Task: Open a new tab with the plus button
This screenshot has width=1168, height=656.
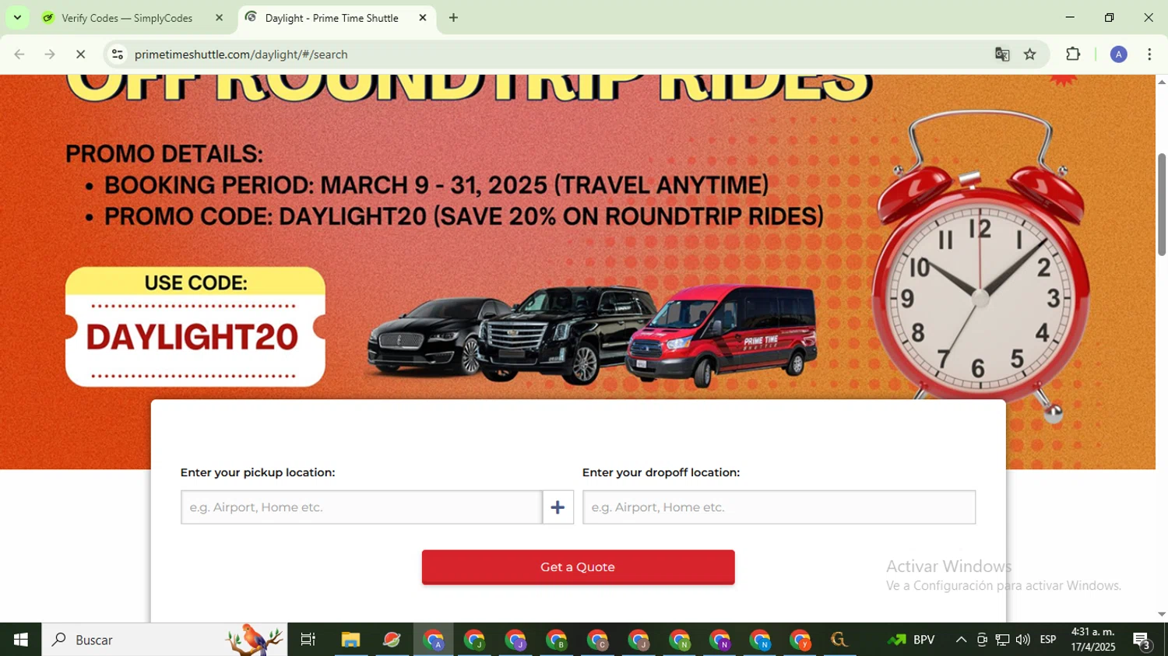Action: point(453,18)
